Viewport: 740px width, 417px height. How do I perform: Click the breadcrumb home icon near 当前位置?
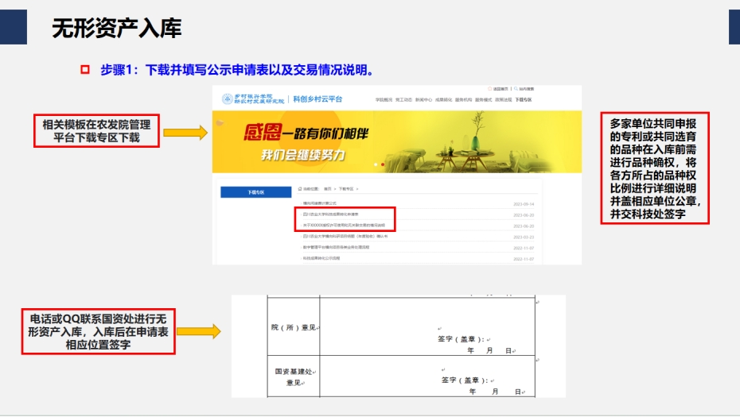299,189
